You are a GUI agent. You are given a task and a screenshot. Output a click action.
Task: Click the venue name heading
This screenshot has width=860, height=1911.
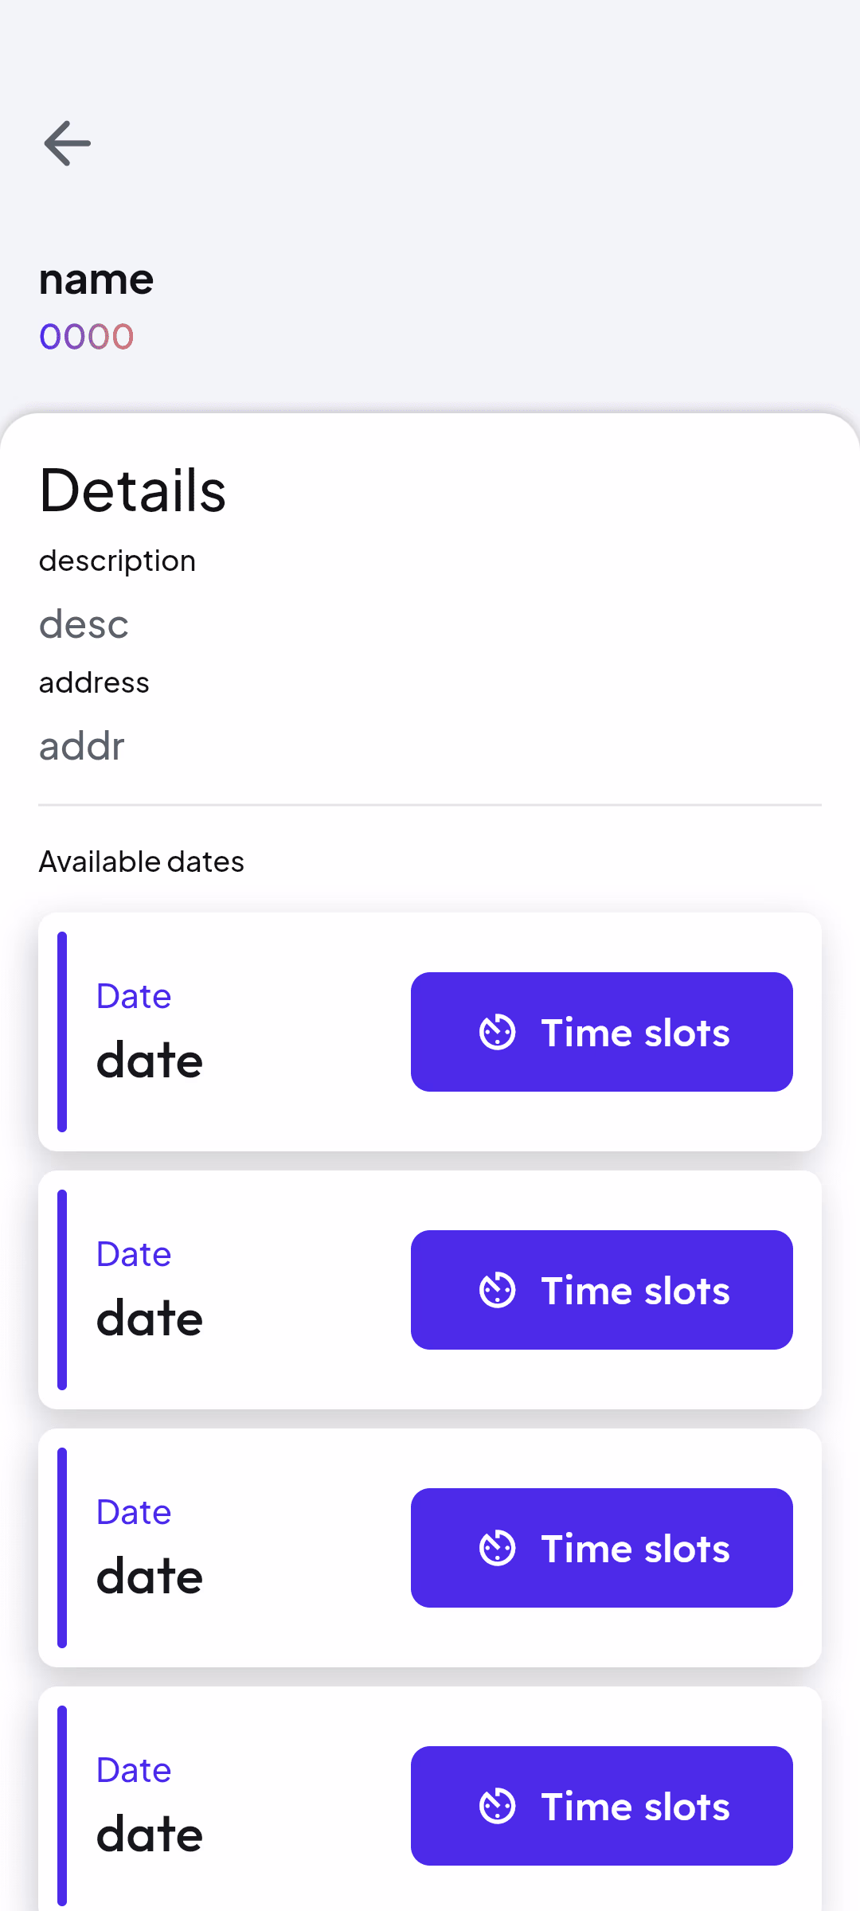(x=96, y=280)
